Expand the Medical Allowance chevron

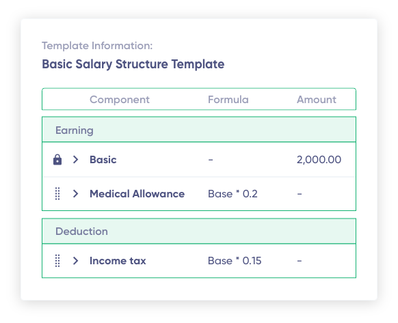(75, 194)
